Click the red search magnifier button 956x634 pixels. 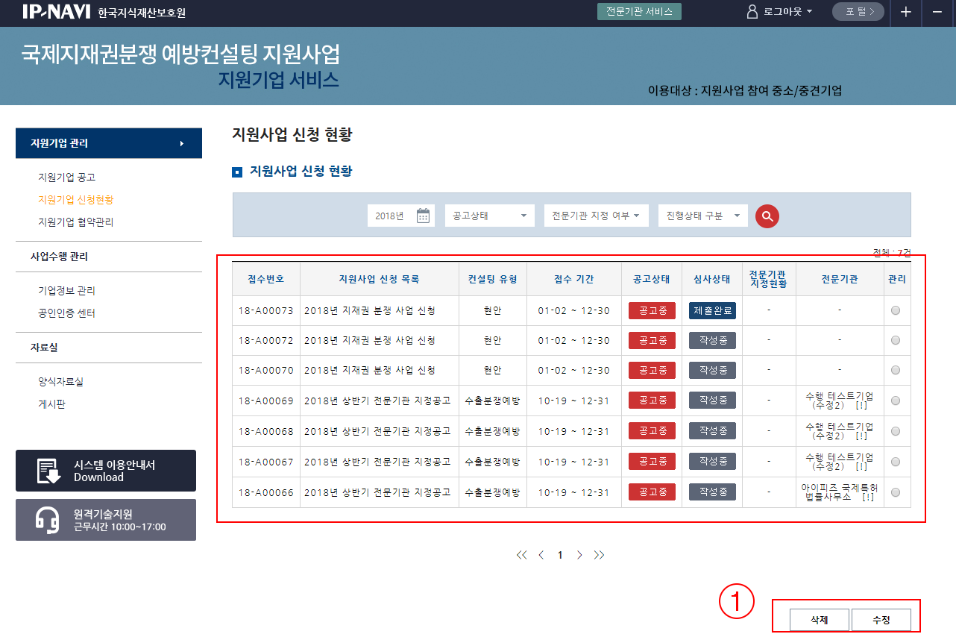pos(767,216)
